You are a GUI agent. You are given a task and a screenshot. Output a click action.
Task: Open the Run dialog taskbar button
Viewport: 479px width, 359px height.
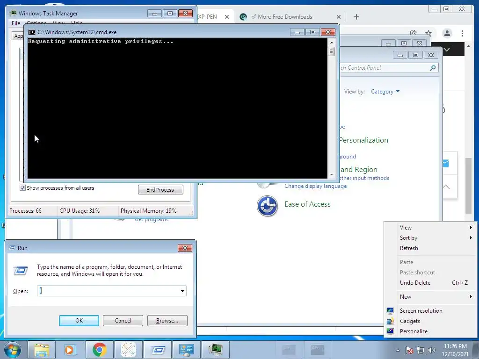point(158,350)
